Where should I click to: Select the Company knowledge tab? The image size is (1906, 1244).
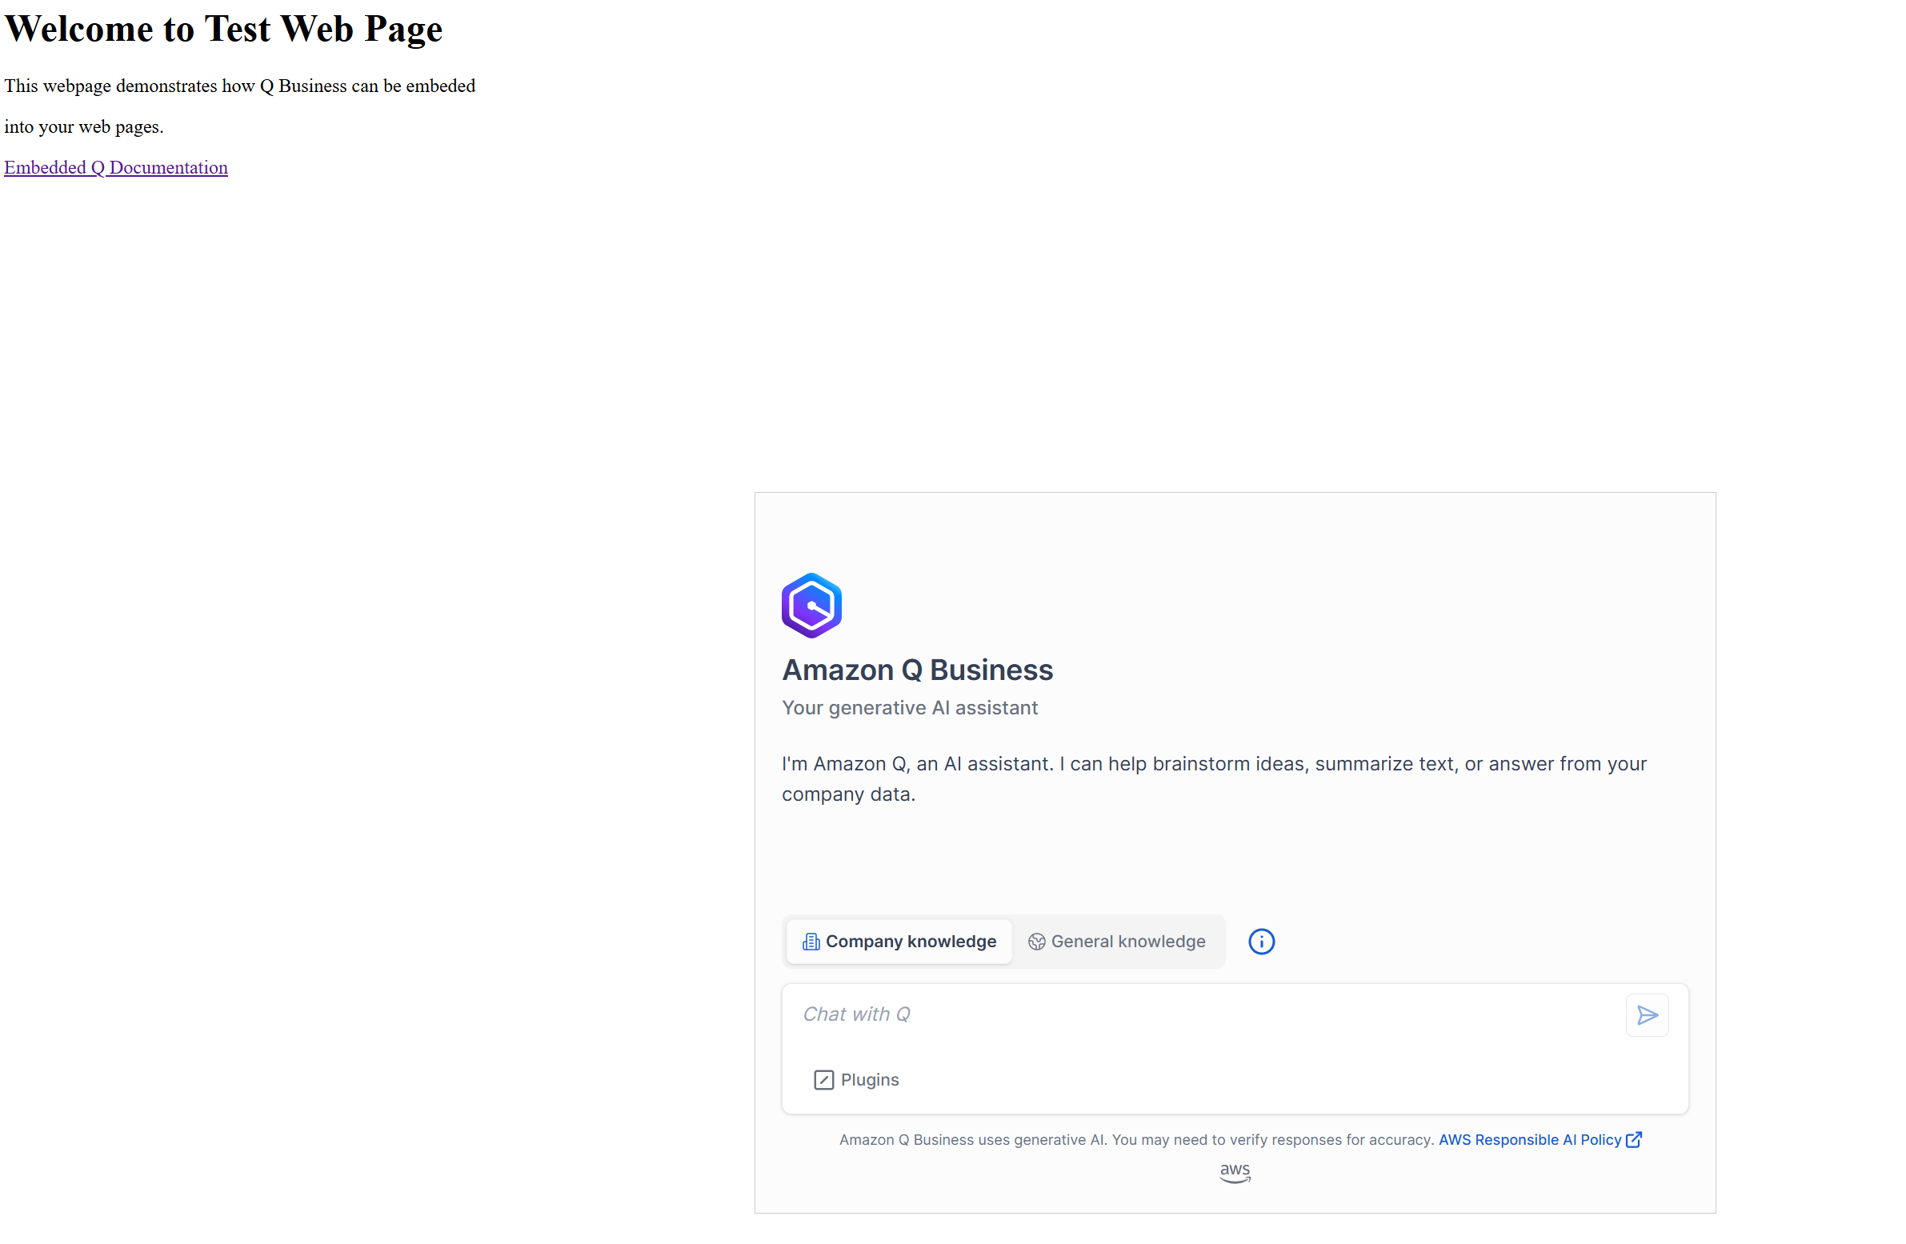coord(910,942)
